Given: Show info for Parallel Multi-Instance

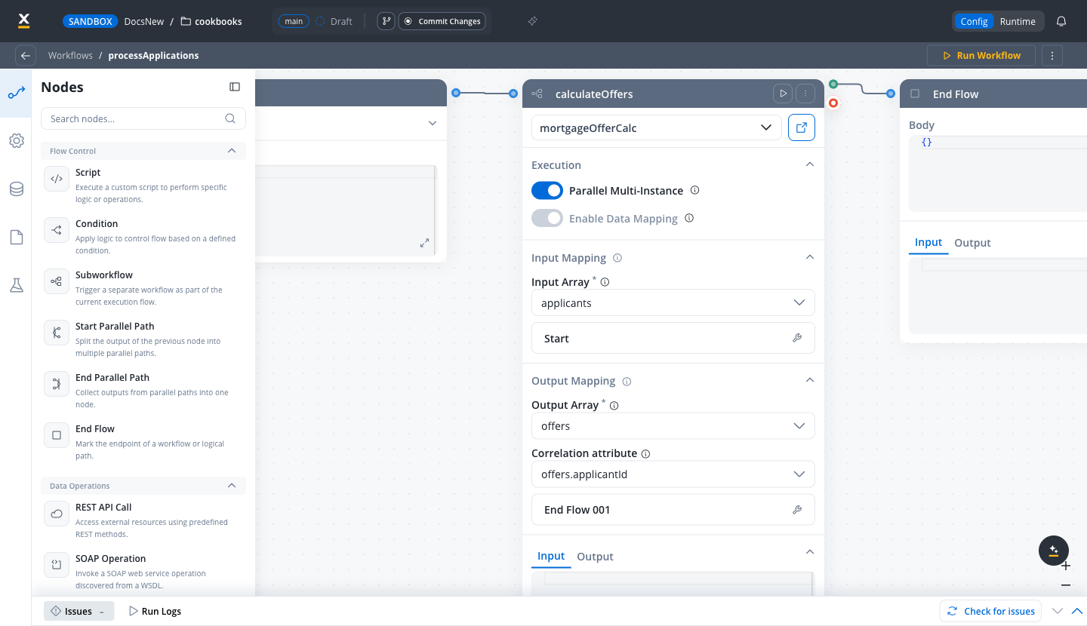Looking at the screenshot, I should pos(695,190).
